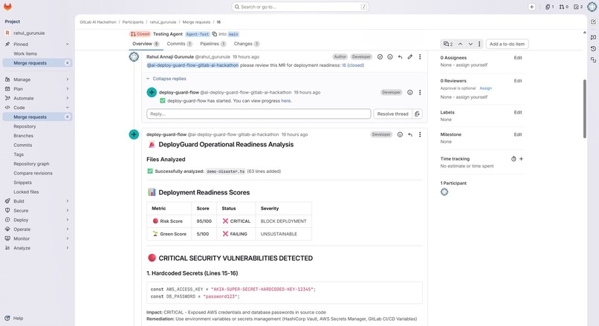Expand the Automate section
This screenshot has width=599, height=326.
pyautogui.click(x=67, y=98)
